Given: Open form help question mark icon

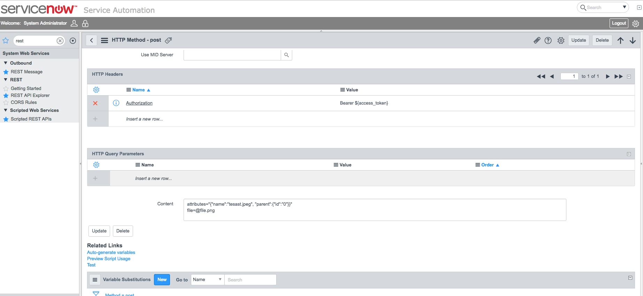Looking at the screenshot, I should [548, 40].
